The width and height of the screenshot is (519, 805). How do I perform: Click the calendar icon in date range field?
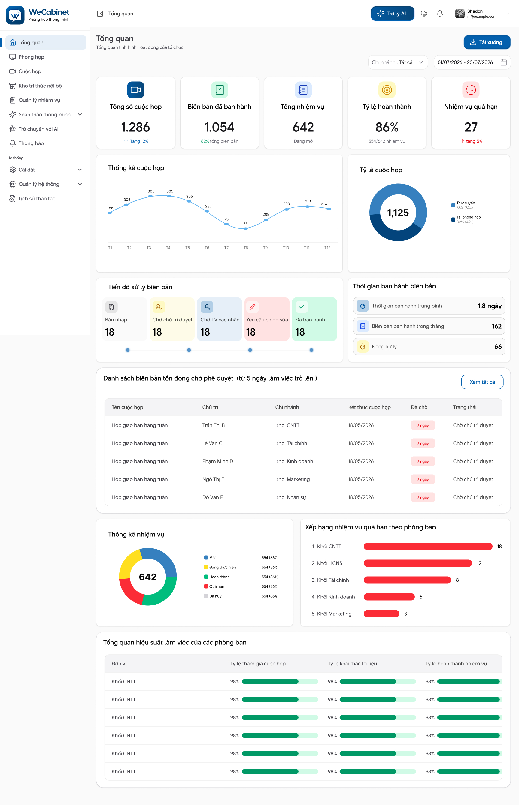(503, 62)
